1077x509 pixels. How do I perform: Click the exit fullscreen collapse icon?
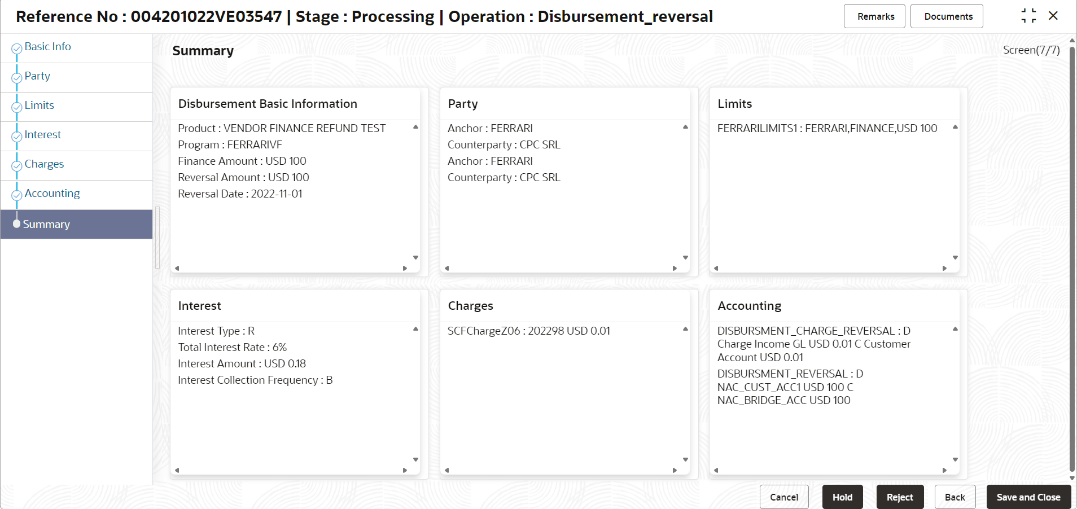(1028, 16)
